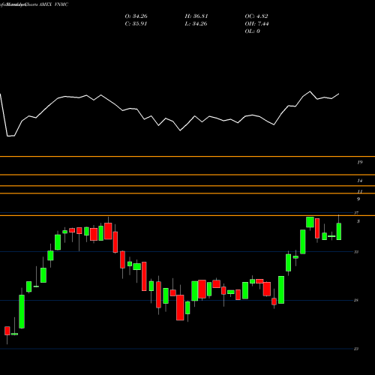The image size is (375, 375).
Task: Click the end point of the white indicator line
Action: tap(339, 94)
